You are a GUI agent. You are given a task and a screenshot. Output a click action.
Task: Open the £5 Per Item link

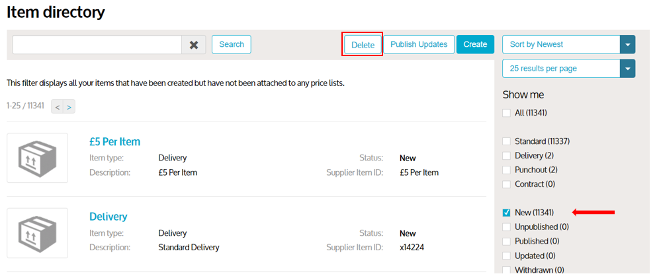tap(114, 142)
